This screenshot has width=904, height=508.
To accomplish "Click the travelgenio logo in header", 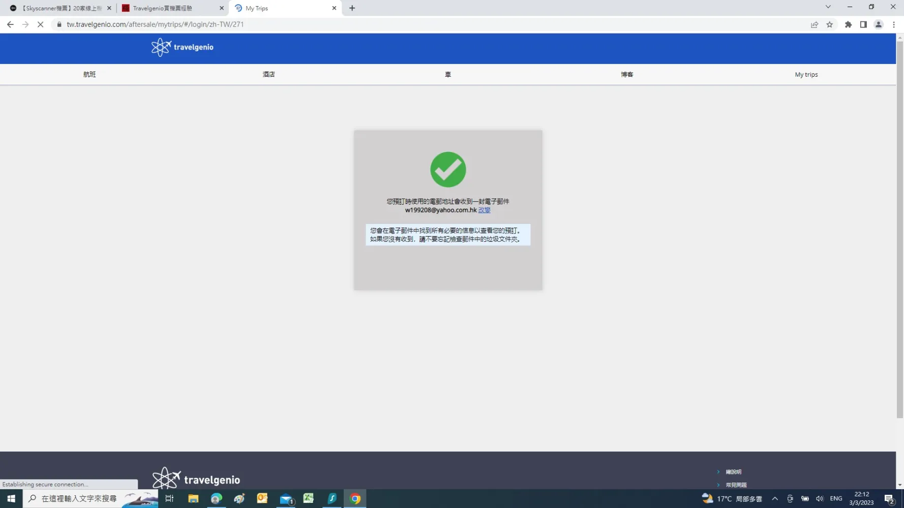I will [x=183, y=47].
